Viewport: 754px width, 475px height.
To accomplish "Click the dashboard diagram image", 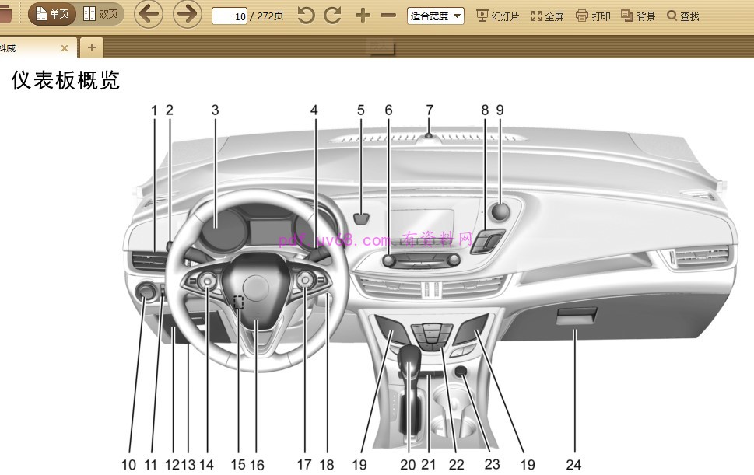I will [428, 288].
